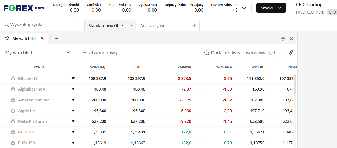Click the Wyszukaj rynki search field
Image resolution: width=337 pixels, height=148 pixels.
click(40, 25)
